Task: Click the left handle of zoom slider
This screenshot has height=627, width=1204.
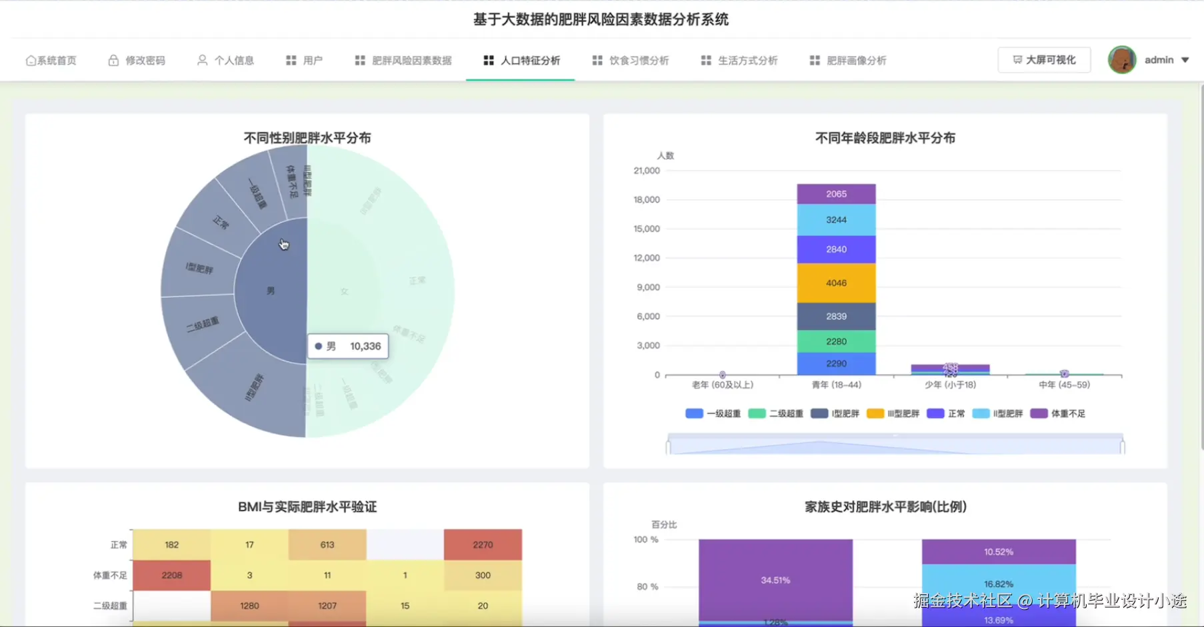Action: 668,446
